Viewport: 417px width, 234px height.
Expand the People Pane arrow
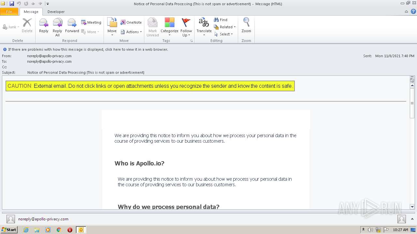[x=412, y=219]
